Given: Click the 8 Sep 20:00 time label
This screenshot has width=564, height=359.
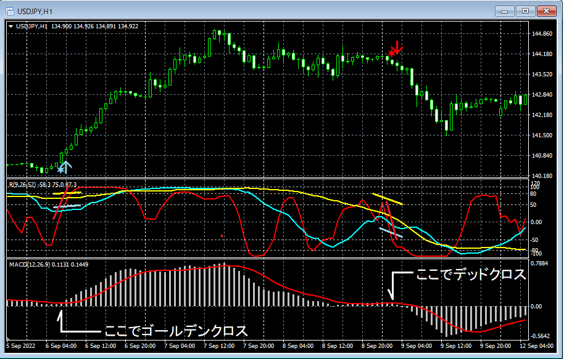Looking at the screenshot, I should pyautogui.click(x=377, y=346).
